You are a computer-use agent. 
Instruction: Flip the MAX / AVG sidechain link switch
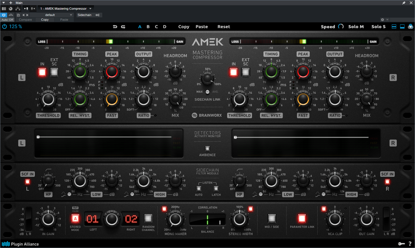[x=207, y=92]
